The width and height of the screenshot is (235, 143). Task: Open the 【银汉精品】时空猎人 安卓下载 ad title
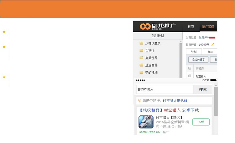[169, 110]
